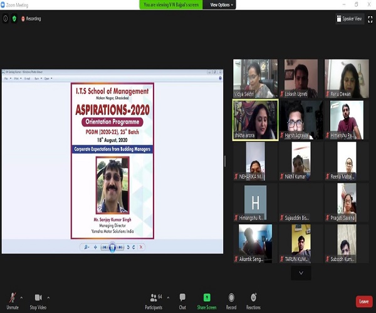Select TARUN KUM.. video tile
The width and height of the screenshot is (376, 313).
[x=301, y=244]
